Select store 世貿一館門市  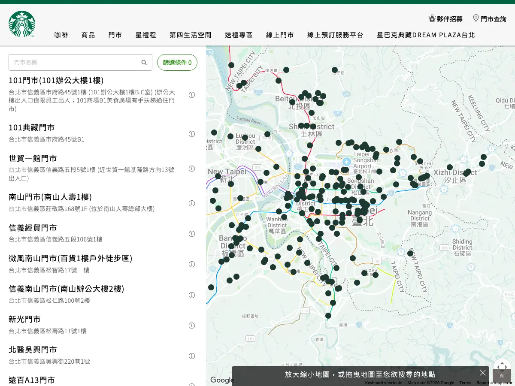tap(33, 158)
